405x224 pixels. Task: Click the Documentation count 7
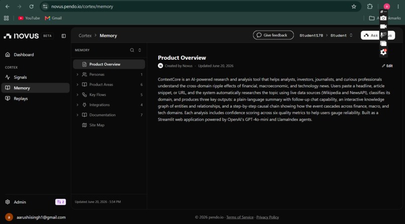142,115
